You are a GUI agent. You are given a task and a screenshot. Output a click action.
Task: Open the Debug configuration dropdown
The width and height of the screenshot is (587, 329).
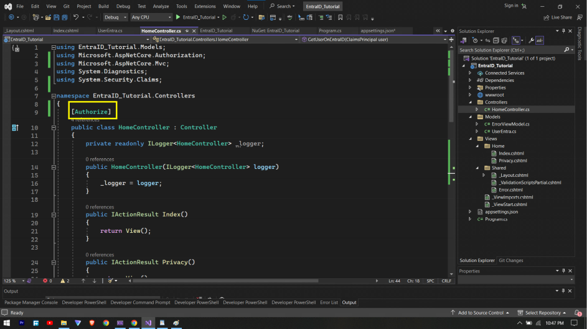point(115,17)
